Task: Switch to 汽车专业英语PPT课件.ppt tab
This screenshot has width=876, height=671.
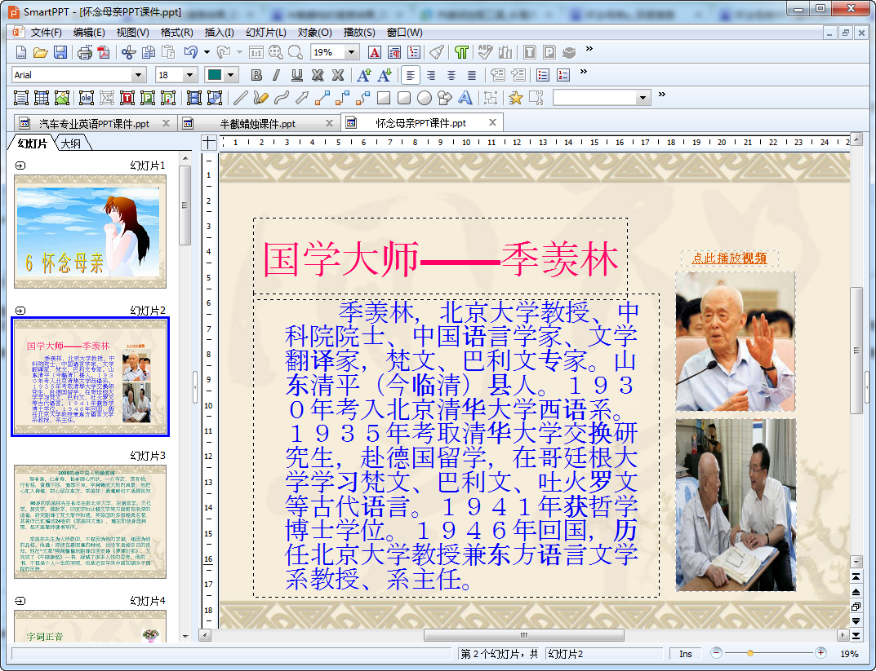Action: coord(94,123)
